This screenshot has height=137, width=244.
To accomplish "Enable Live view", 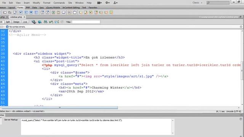I will (x=25, y=22).
